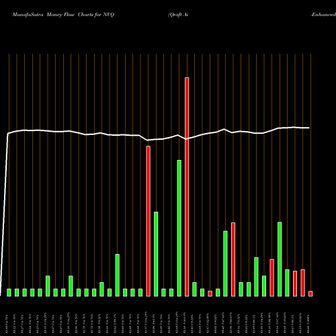Select the second tallest green bar

[x=156, y=254]
